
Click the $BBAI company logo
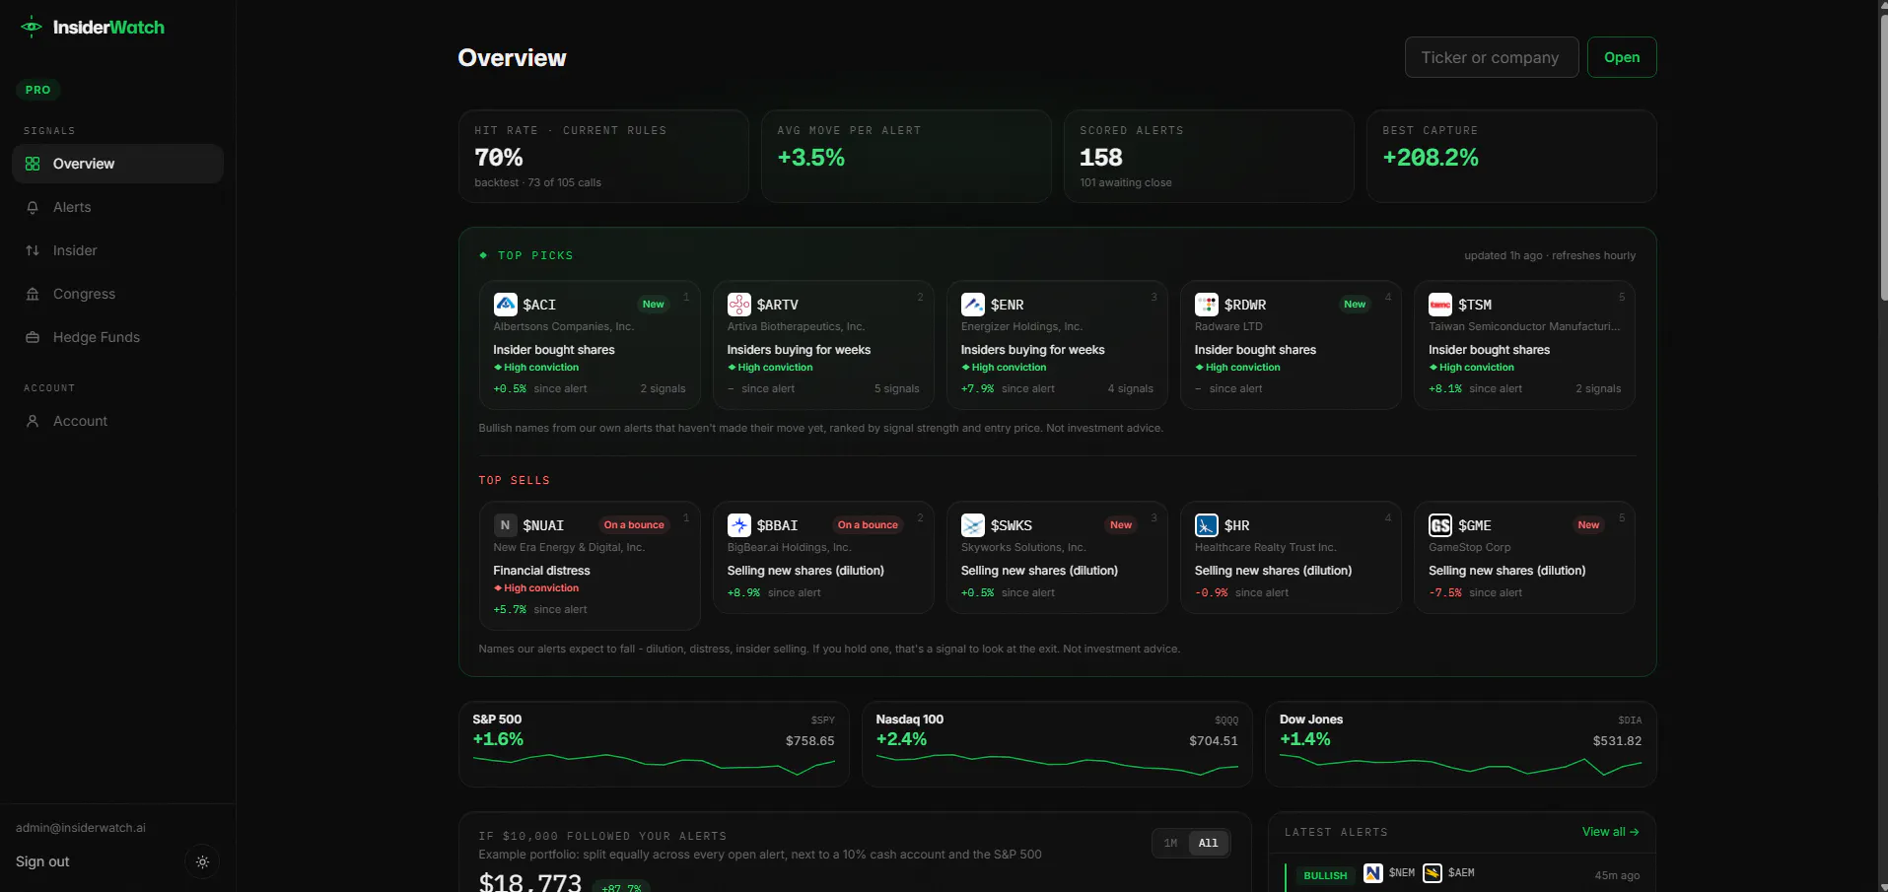(x=739, y=525)
